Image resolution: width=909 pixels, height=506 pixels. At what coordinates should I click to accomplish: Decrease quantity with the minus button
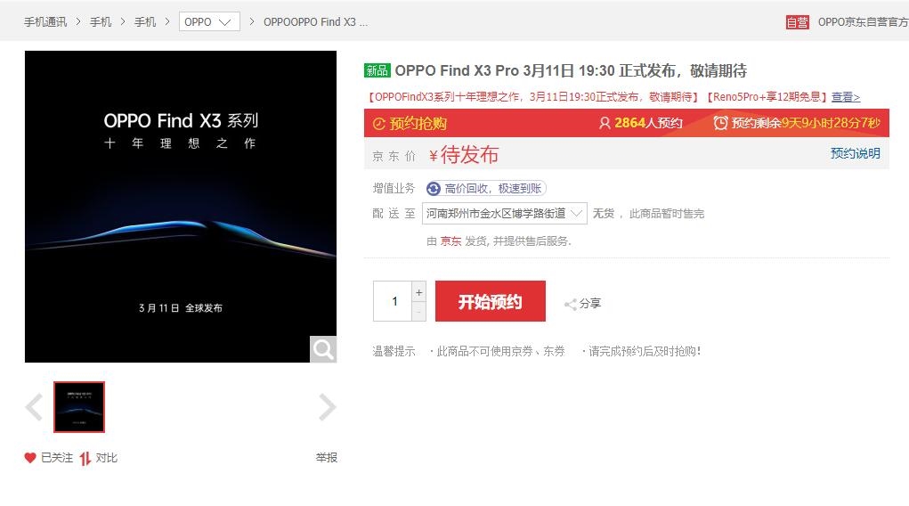click(418, 312)
